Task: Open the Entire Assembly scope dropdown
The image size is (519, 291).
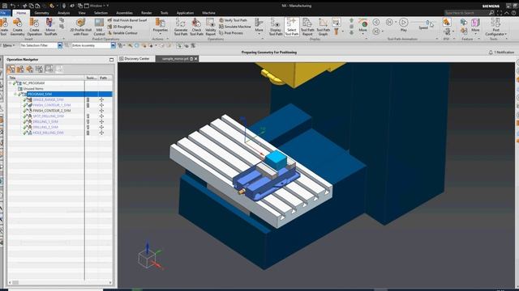Action: click(113, 45)
